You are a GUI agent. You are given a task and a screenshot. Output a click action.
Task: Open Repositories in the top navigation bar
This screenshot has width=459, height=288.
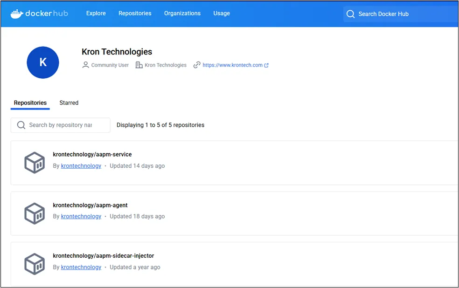[x=135, y=14]
